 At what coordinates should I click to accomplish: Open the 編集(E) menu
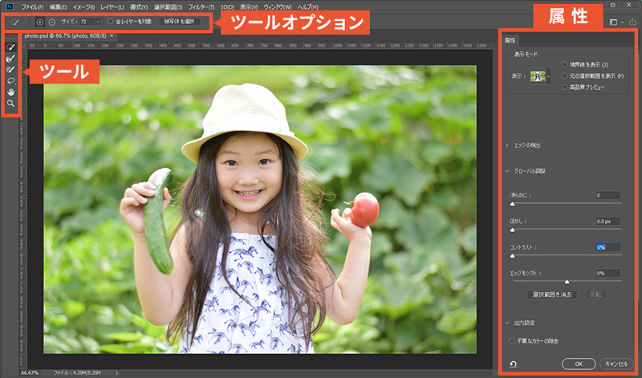click(x=58, y=7)
